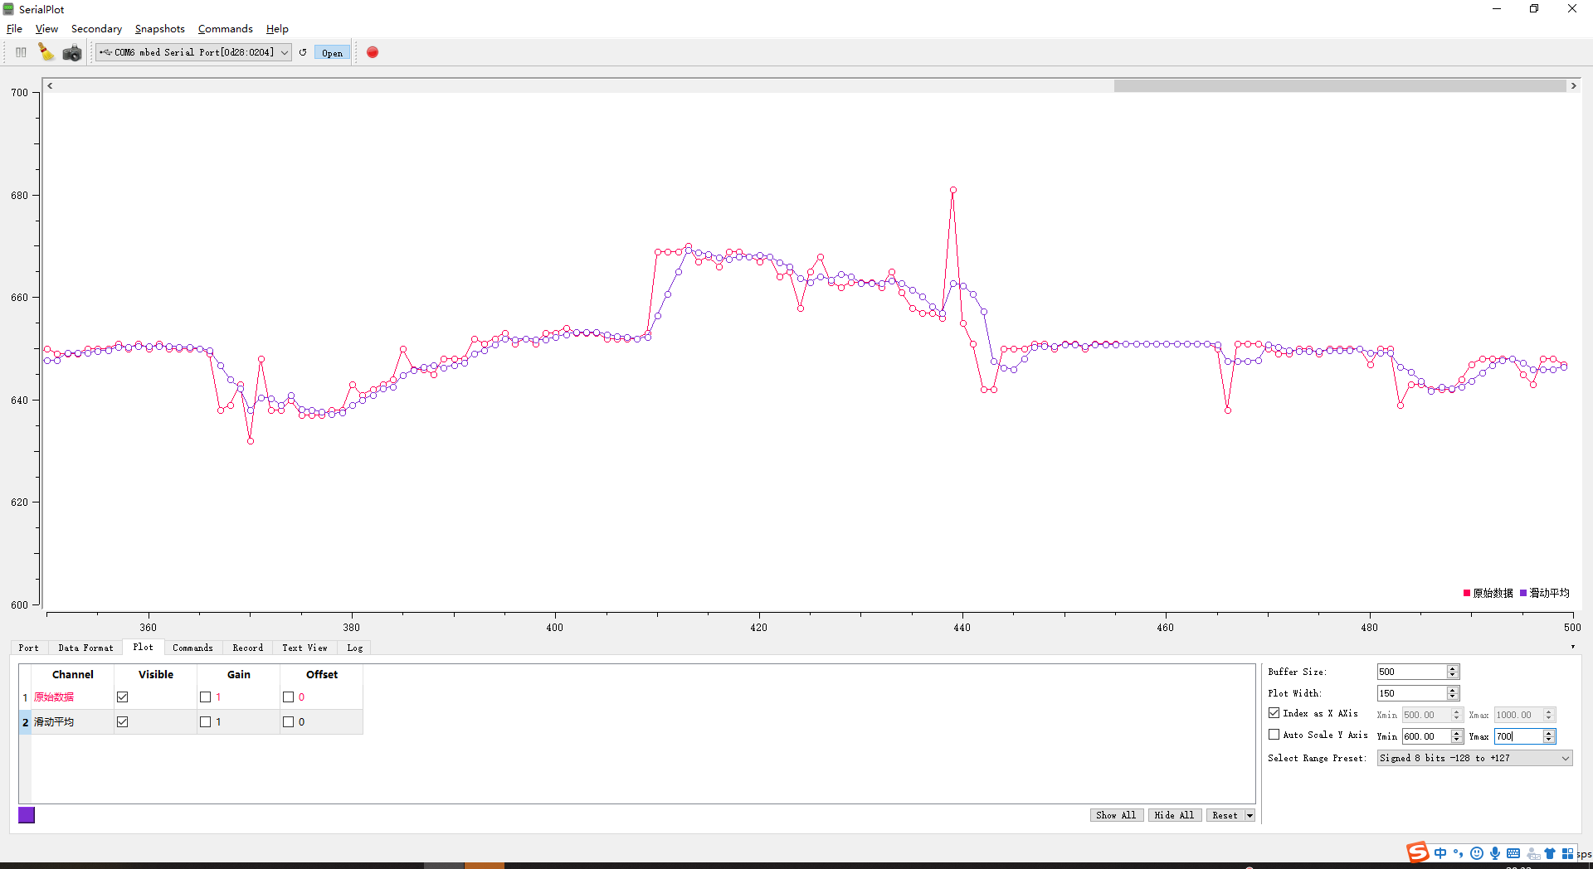Switch to the Text View tab
Image resolution: width=1593 pixels, height=869 pixels.
(x=304, y=648)
